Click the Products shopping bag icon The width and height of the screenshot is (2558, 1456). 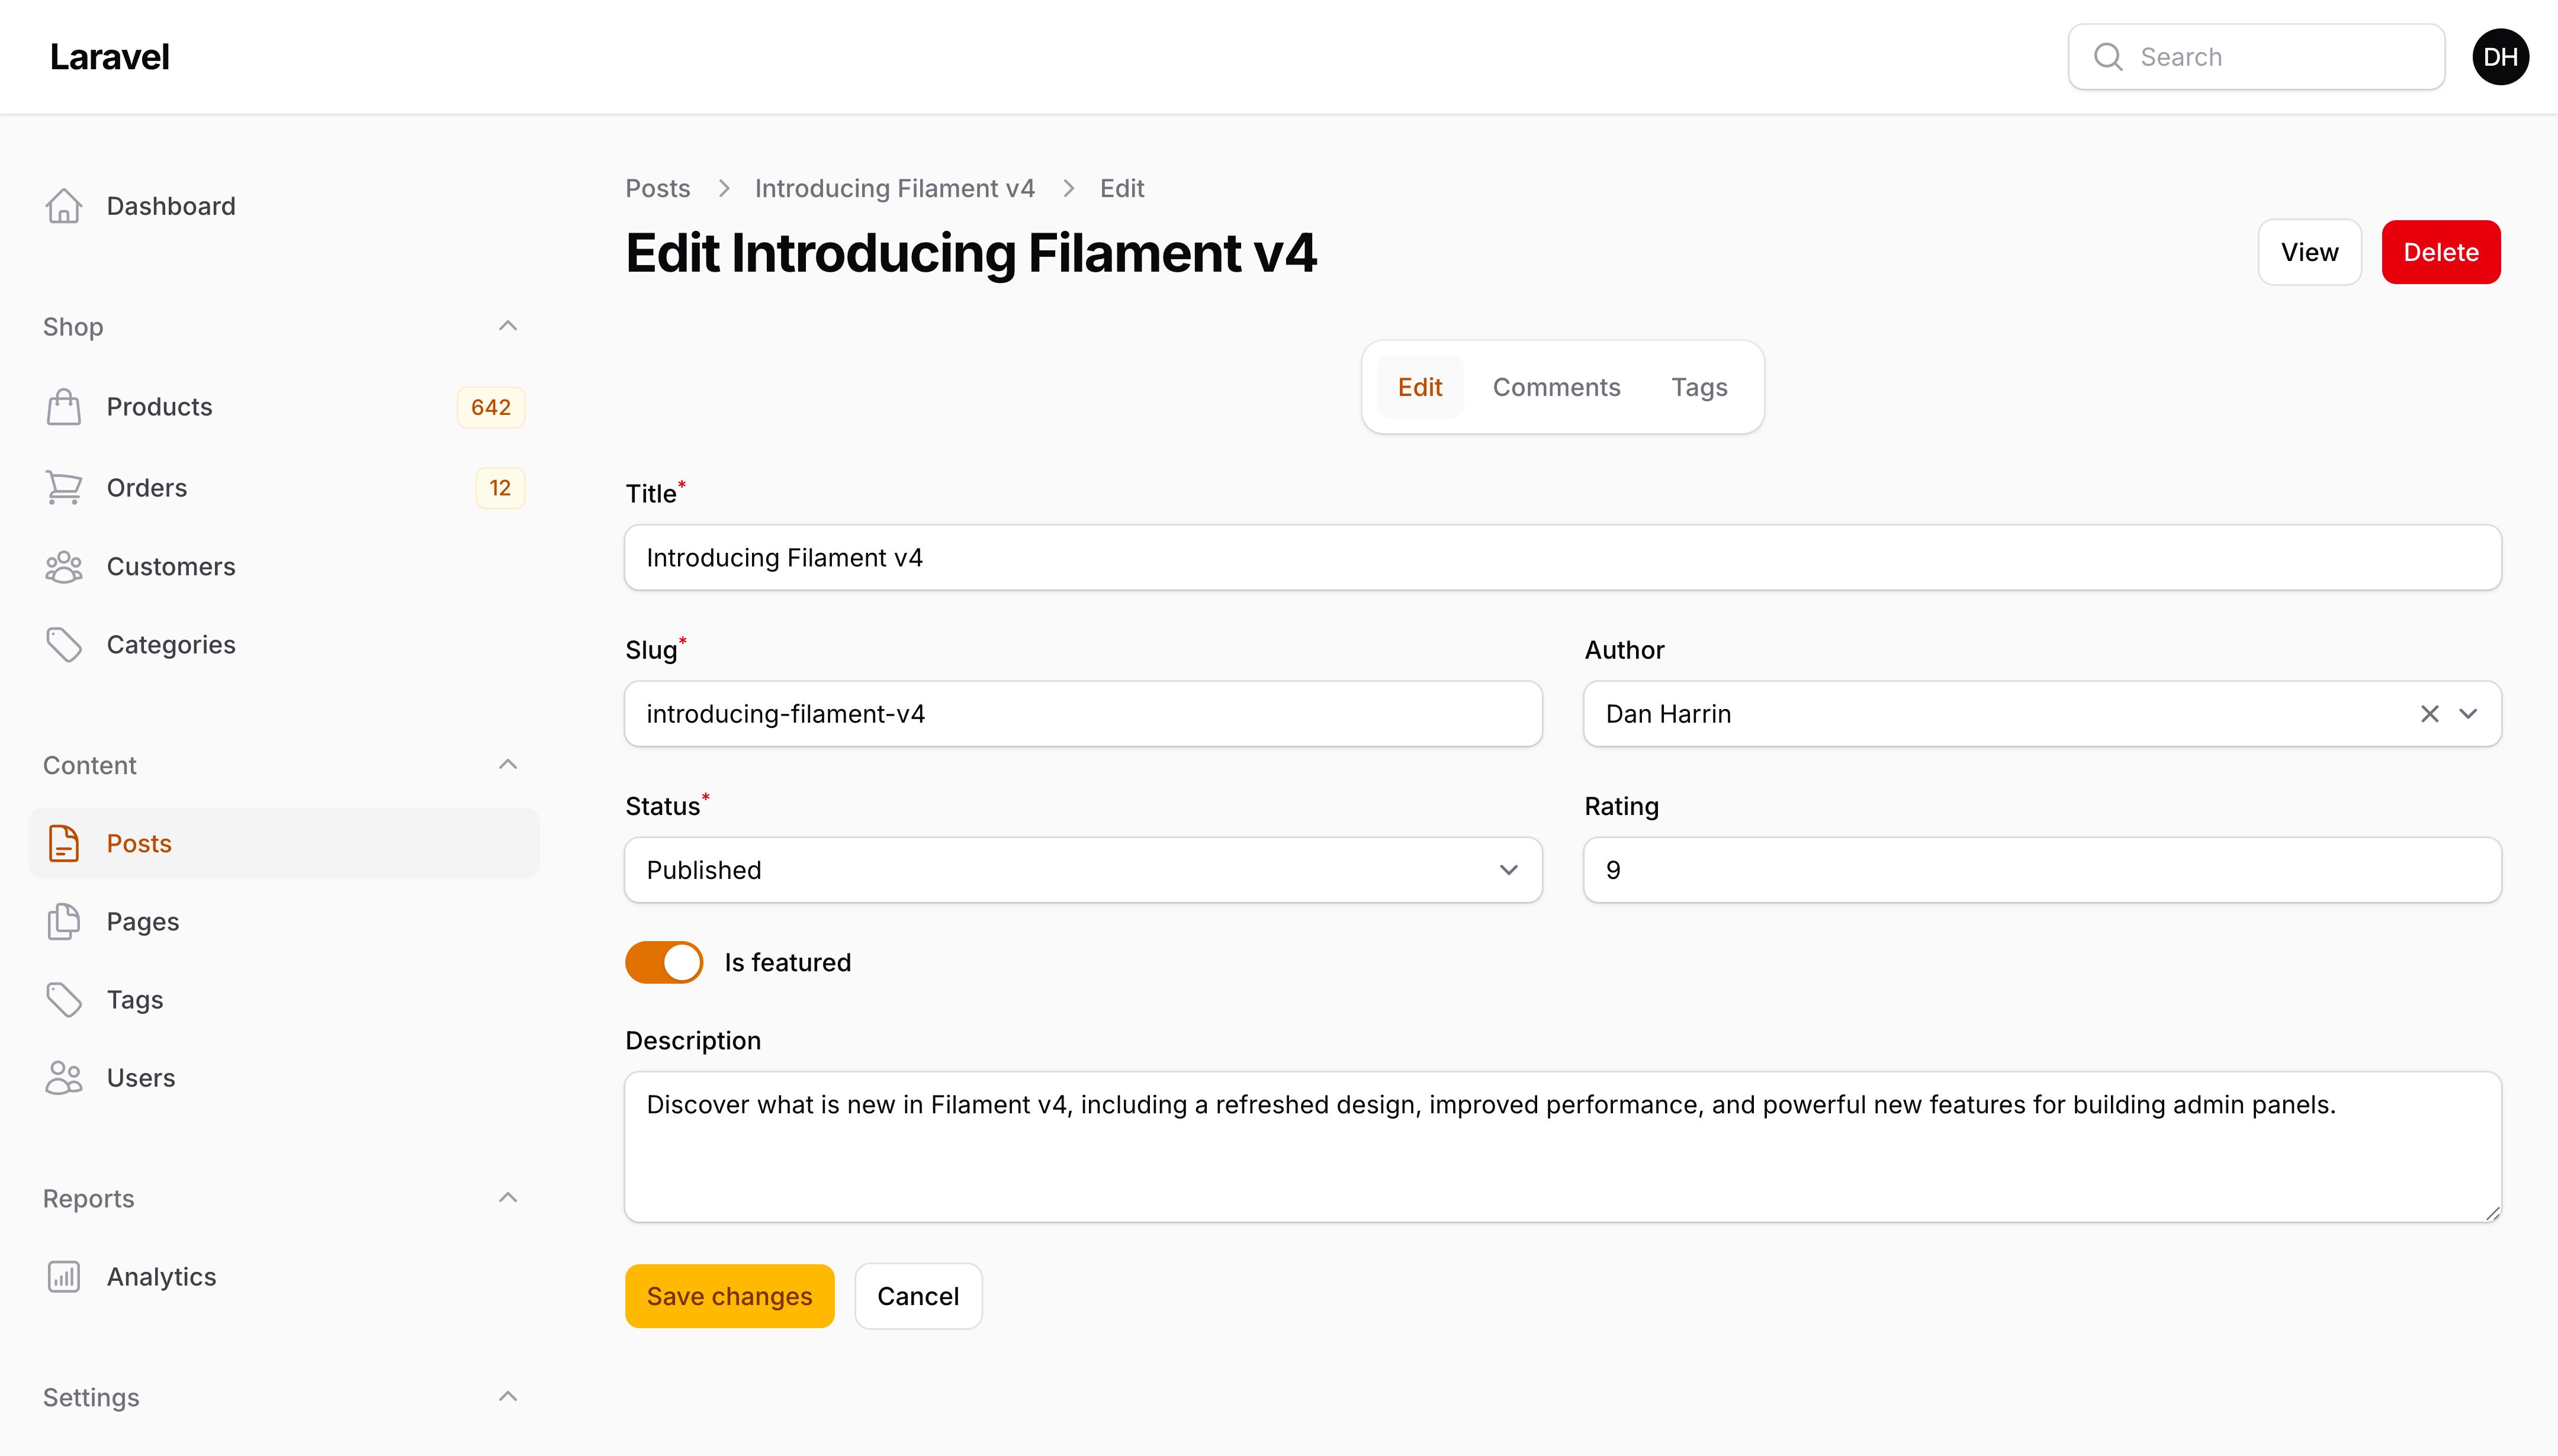64,407
